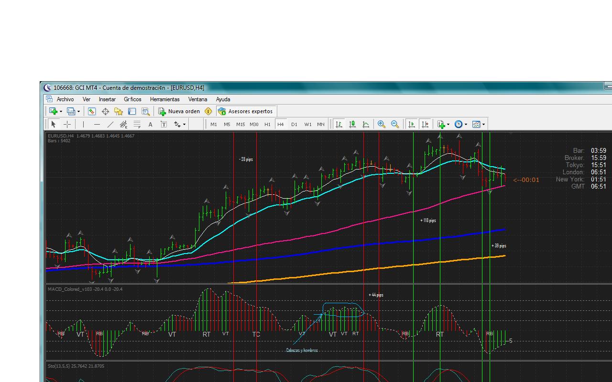Select the Fibonacci retracement tool
612x382 pixels.
[137, 124]
